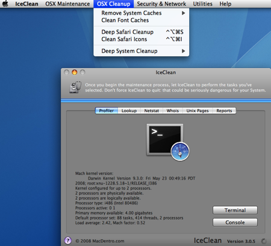Image resolution: width=271 pixels, height=246 pixels.
Task: Click the disk with stethoscope icon
Action: coord(75,87)
